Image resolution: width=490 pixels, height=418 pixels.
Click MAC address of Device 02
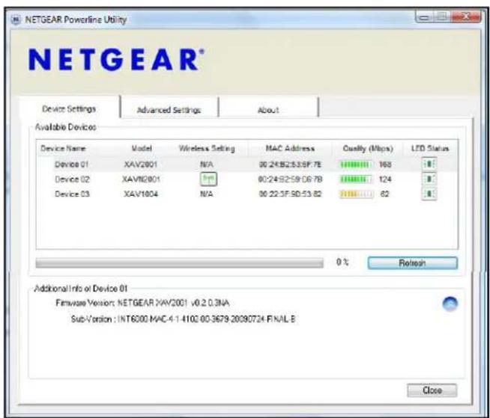click(290, 179)
